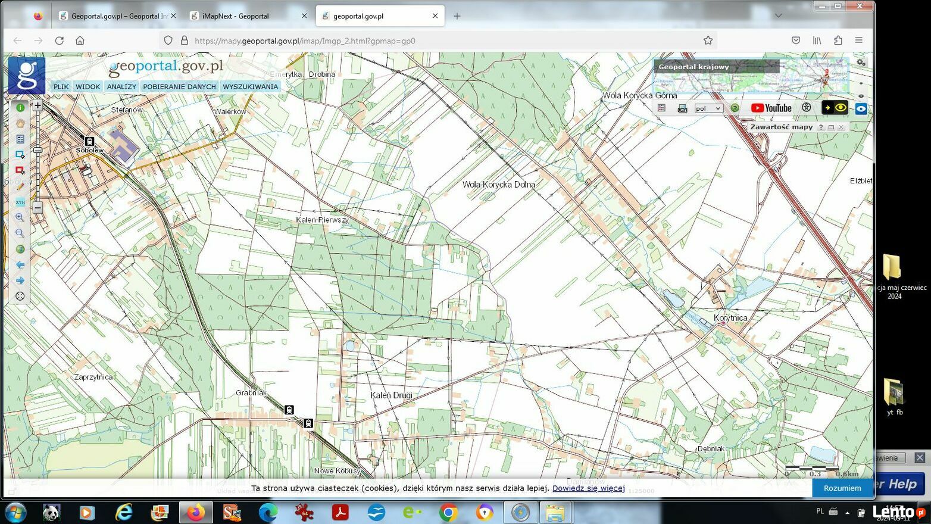The height and width of the screenshot is (524, 931).
Task: Toggle the blue eye visibility button
Action: coord(861,108)
